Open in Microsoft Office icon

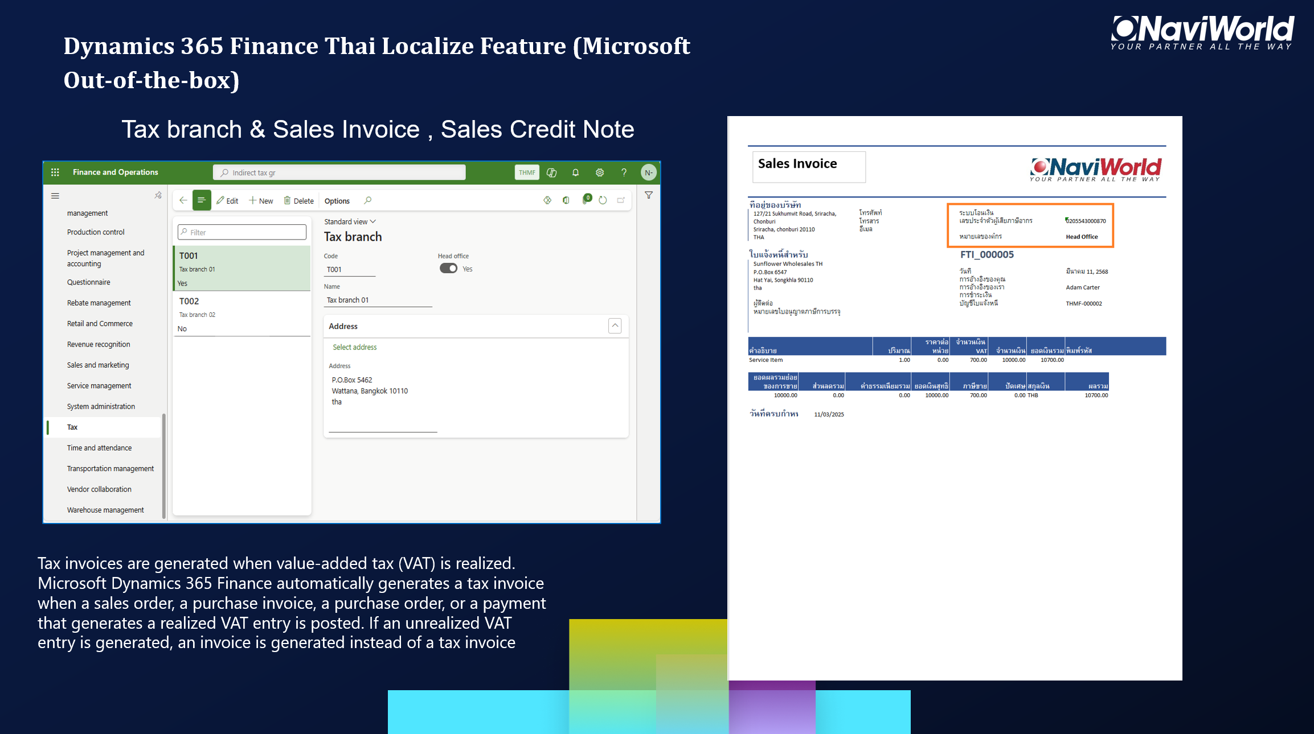[566, 200]
